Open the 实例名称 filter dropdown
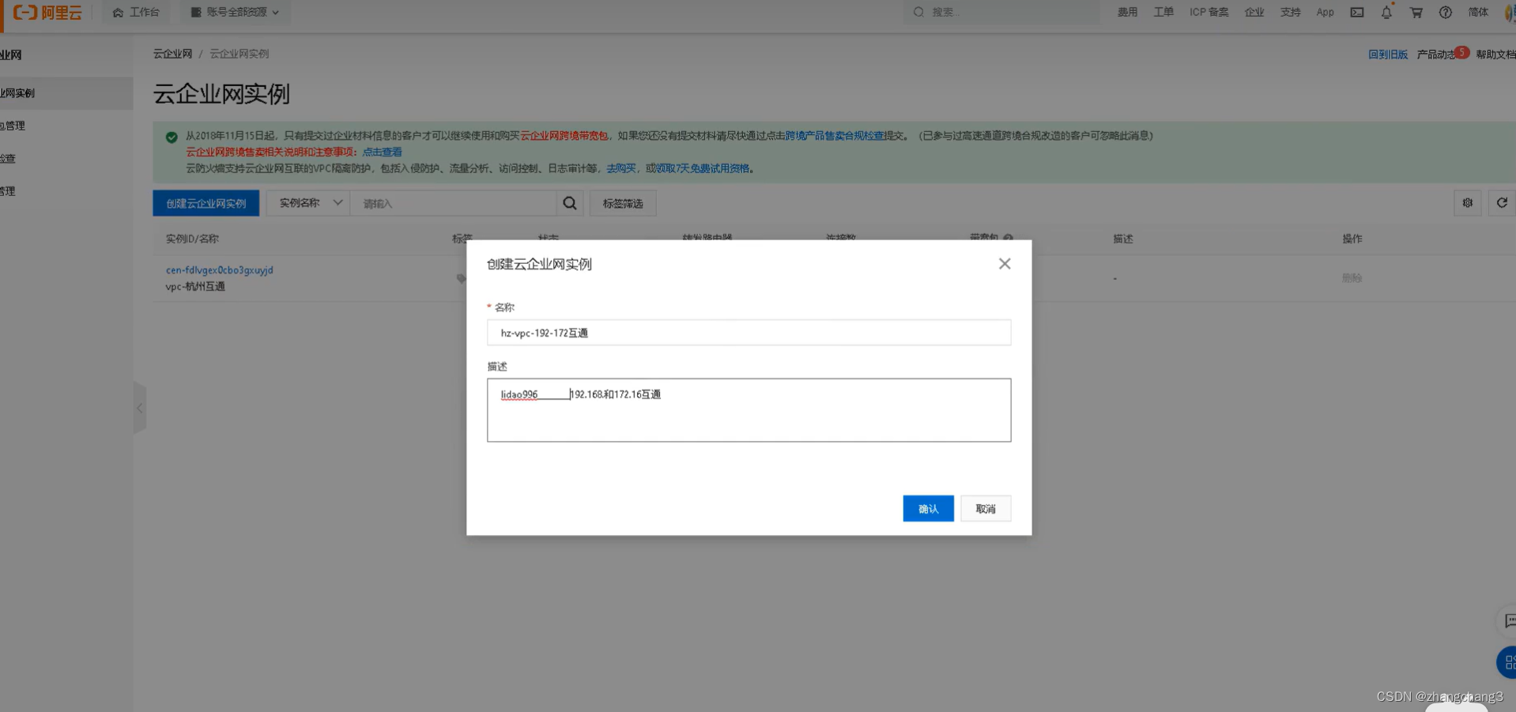Image resolution: width=1516 pixels, height=712 pixels. (x=307, y=203)
